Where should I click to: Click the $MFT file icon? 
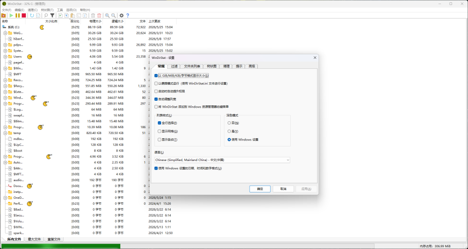coord(10,74)
